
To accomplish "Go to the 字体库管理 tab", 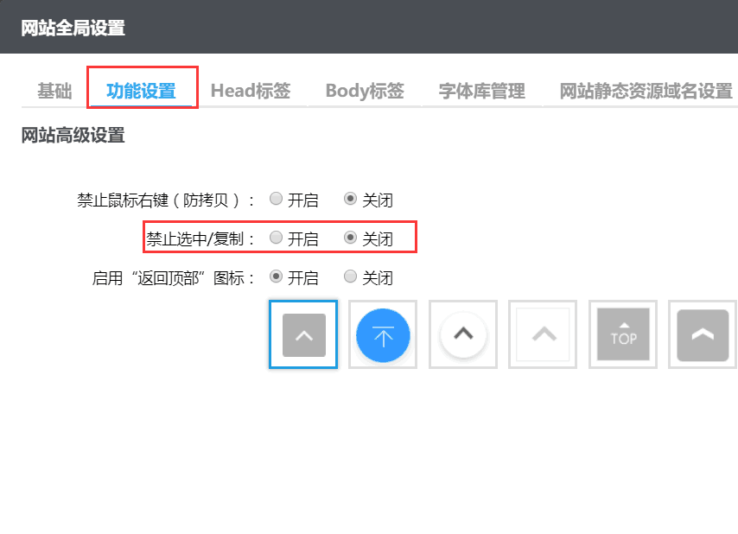I will (480, 90).
